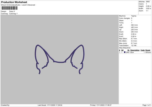
Task: Click the 'Right:' label
Action: (x=121, y=27)
